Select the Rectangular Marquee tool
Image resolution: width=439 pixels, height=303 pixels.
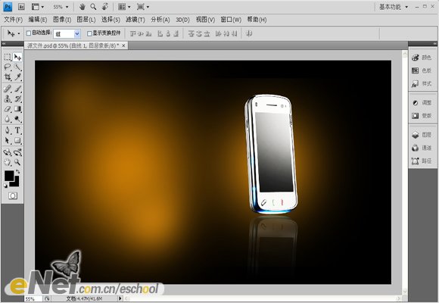tap(8, 57)
